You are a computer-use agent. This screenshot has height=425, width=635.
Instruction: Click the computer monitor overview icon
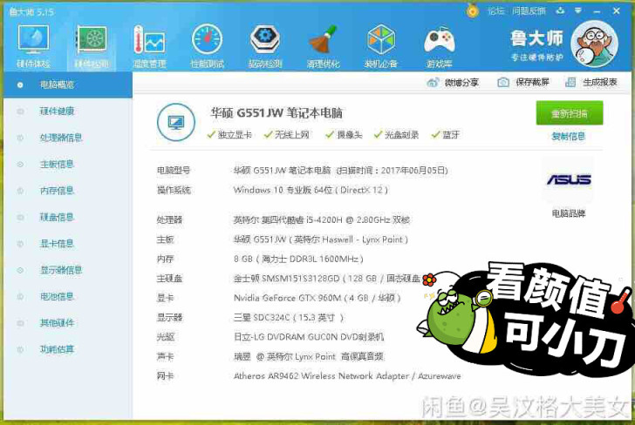(176, 122)
